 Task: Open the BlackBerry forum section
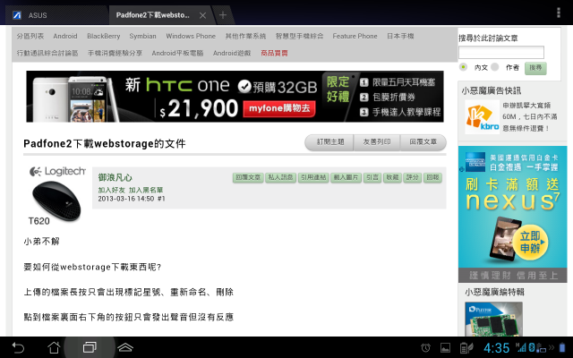point(104,36)
